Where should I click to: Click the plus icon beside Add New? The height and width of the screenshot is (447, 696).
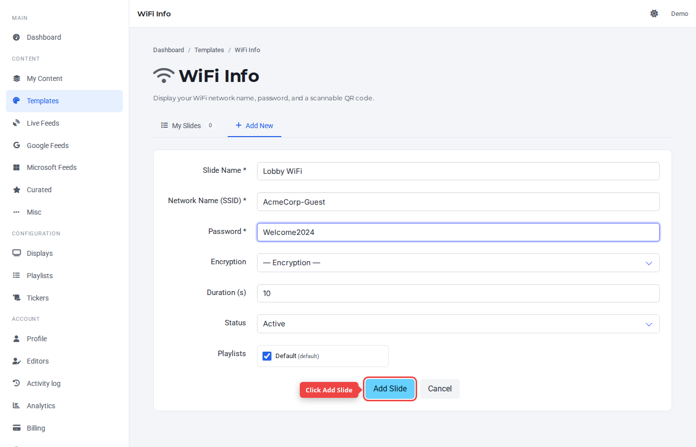pyautogui.click(x=239, y=125)
